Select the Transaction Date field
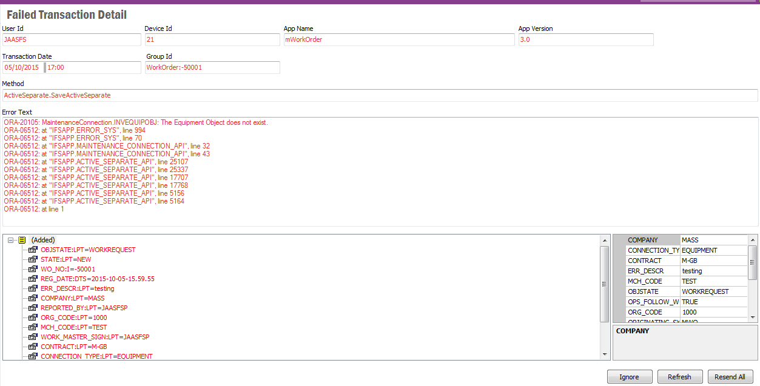Viewport: 760px width, 386px height. pos(22,67)
